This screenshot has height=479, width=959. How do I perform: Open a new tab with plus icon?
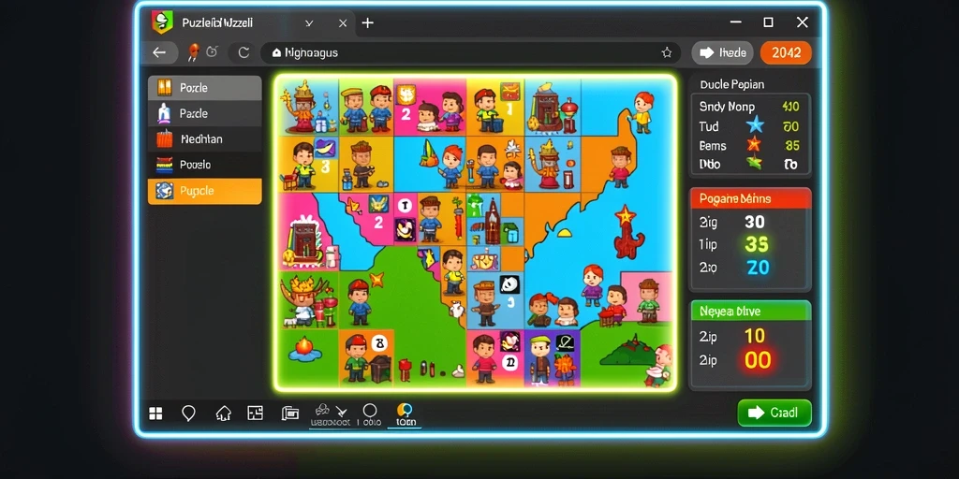[x=367, y=23]
